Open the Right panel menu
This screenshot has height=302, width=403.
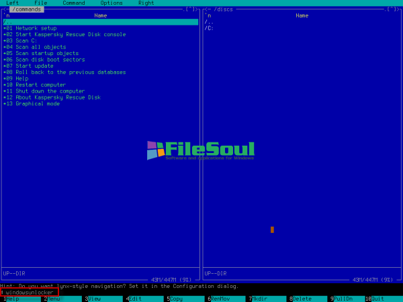pyautogui.click(x=146, y=3)
